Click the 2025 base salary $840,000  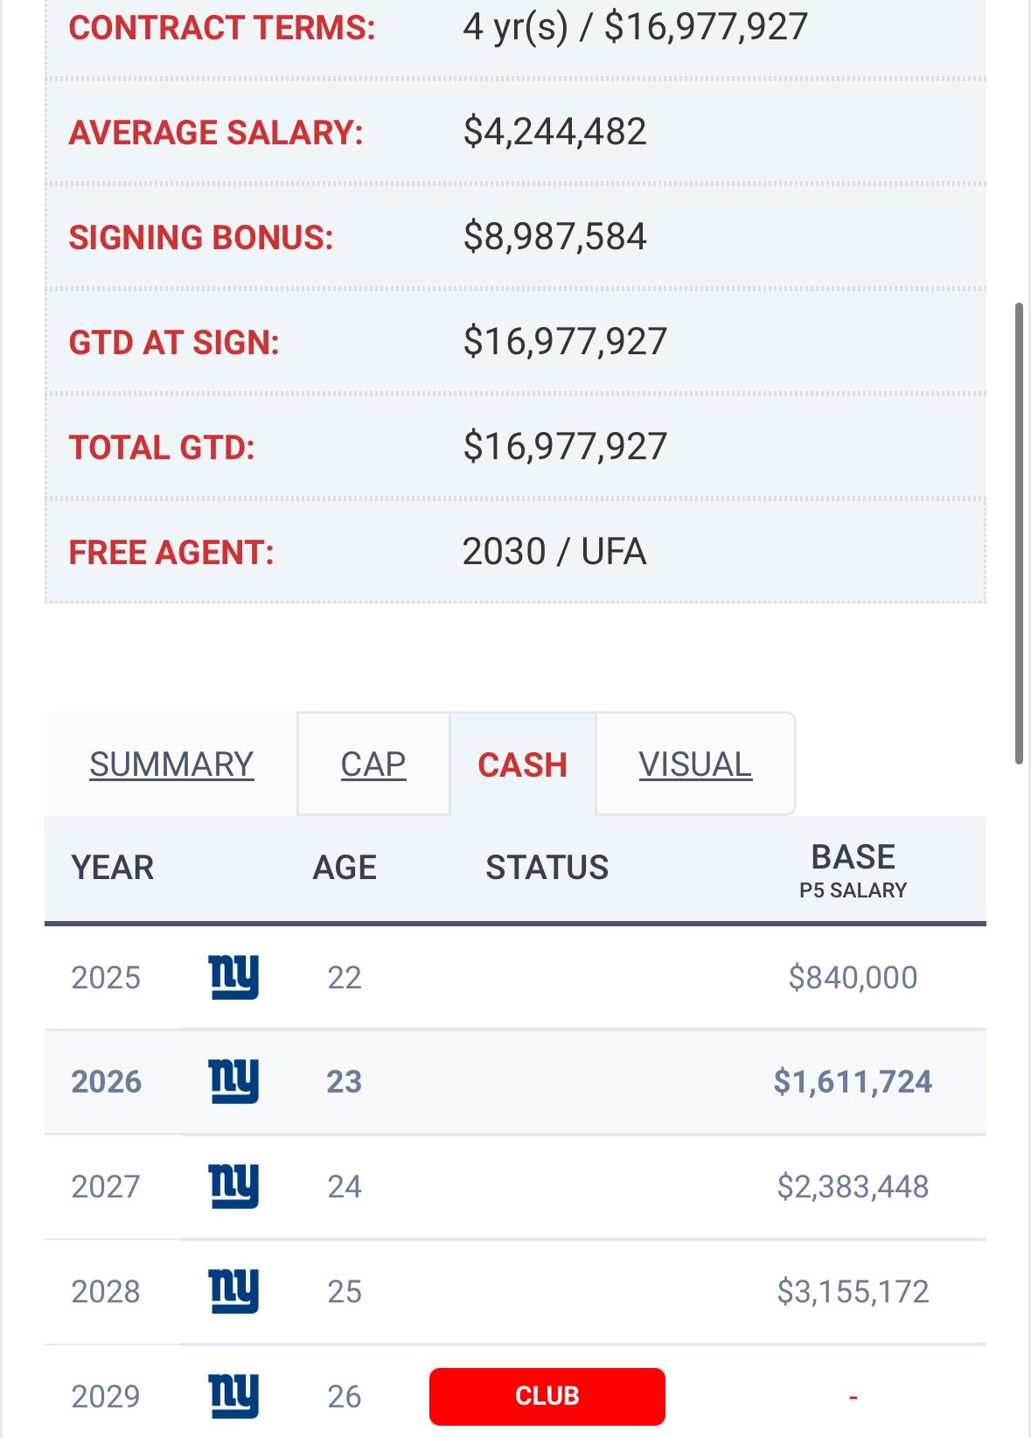point(853,977)
